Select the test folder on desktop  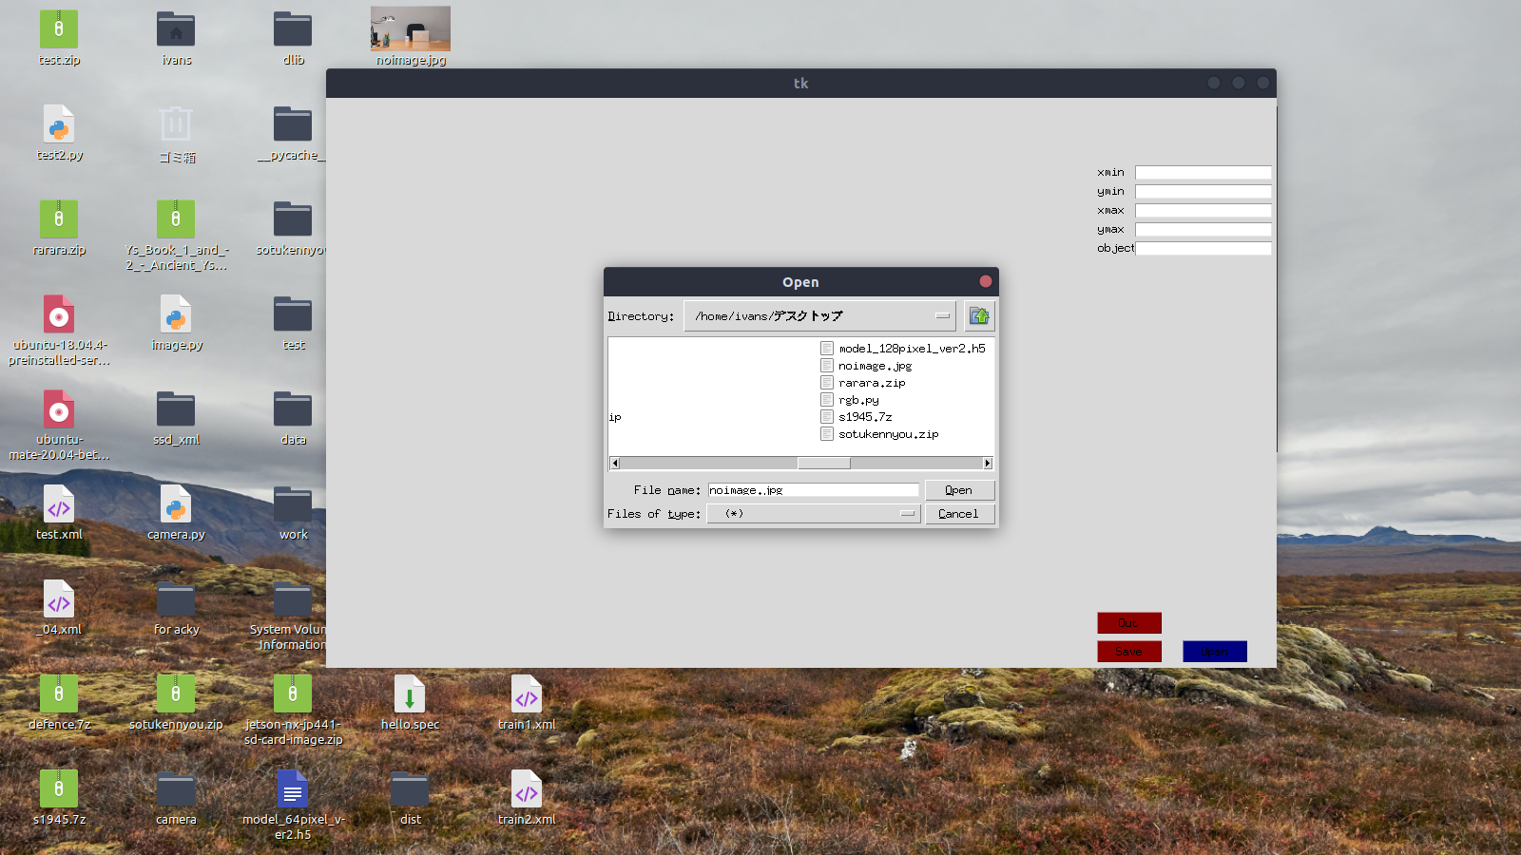click(x=293, y=314)
